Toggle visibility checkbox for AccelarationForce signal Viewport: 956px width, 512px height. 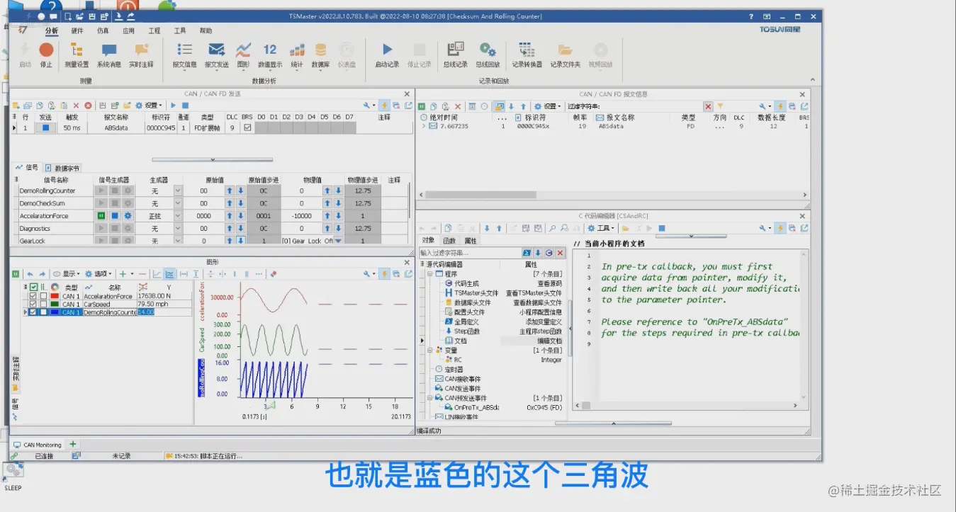click(x=33, y=296)
